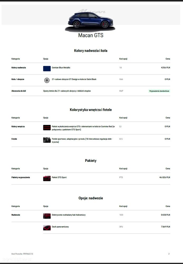The height and width of the screenshot is (264, 183).
Task: Click the adaptive sport seats thumbnail
Action: tap(47, 140)
